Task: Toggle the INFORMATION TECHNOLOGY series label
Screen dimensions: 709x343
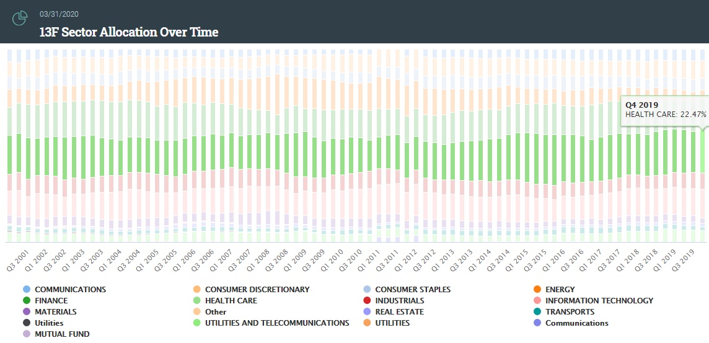Action: [599, 301]
